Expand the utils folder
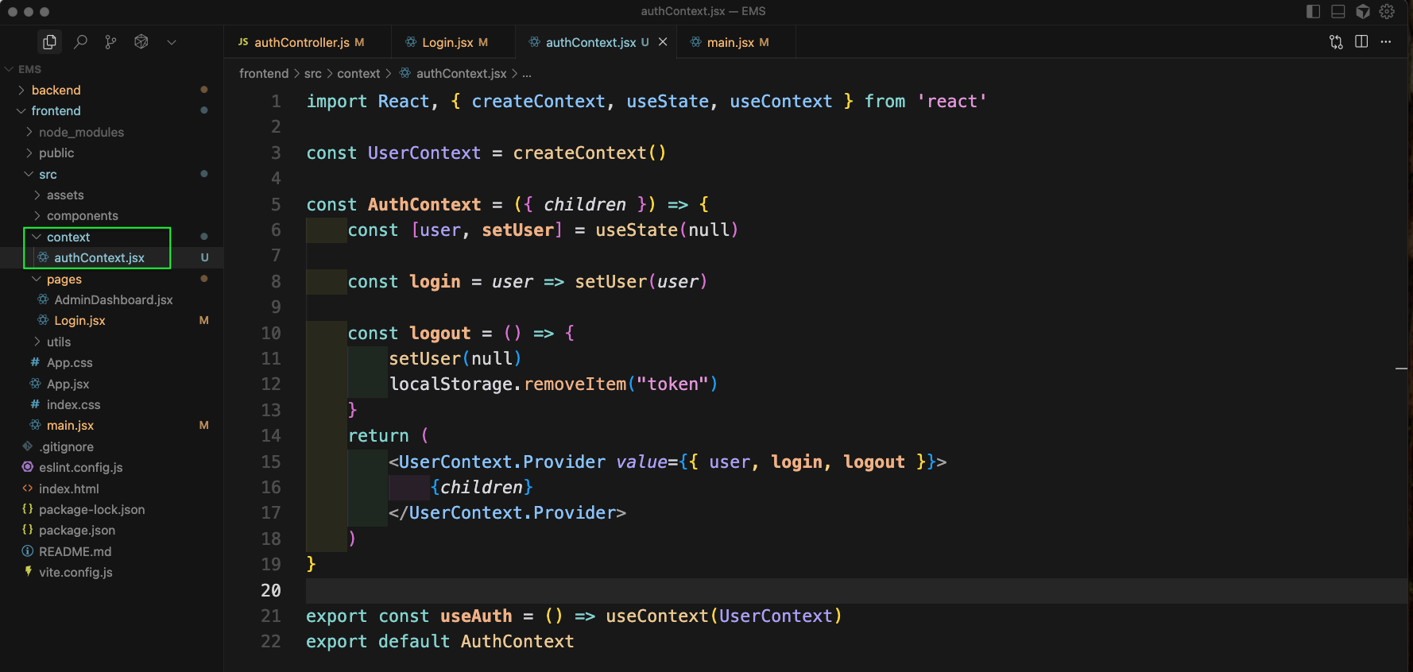The image size is (1413, 672). point(37,342)
